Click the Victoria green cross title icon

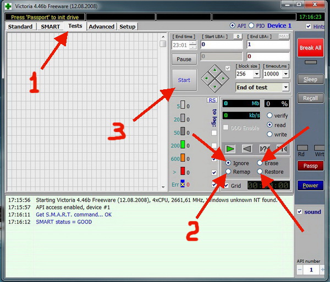tap(5, 6)
